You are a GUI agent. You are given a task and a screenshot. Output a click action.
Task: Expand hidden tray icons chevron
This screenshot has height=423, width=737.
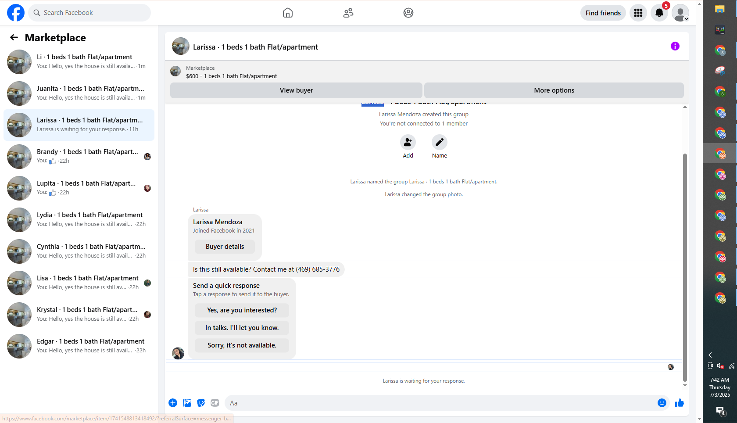pos(710,355)
